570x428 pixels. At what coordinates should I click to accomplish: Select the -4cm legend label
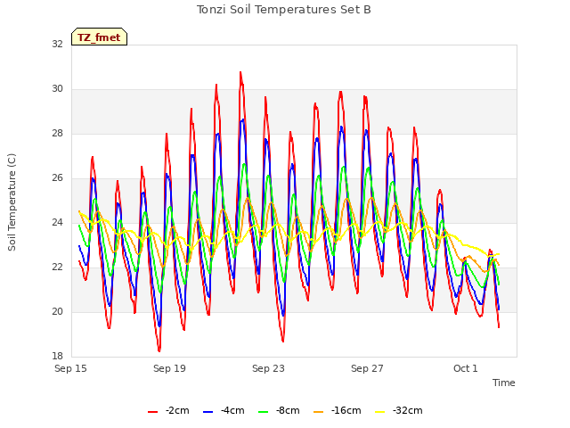232,410
